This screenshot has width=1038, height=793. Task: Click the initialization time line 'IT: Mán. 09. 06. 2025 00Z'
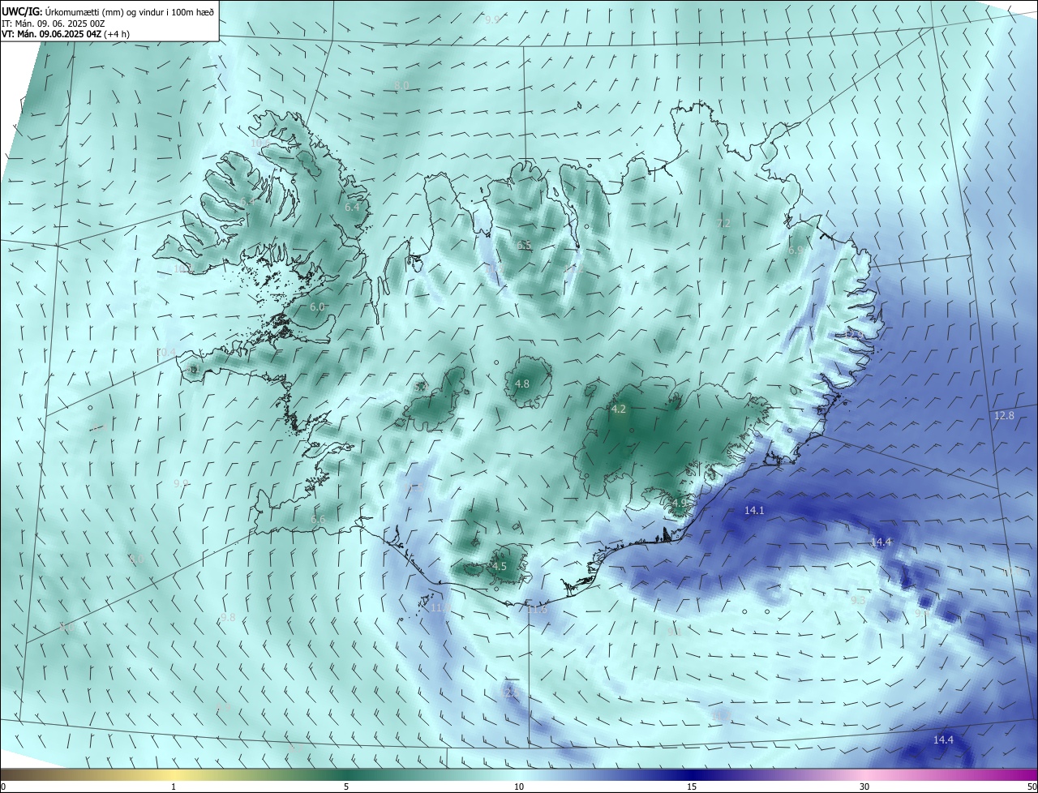pyautogui.click(x=53, y=23)
